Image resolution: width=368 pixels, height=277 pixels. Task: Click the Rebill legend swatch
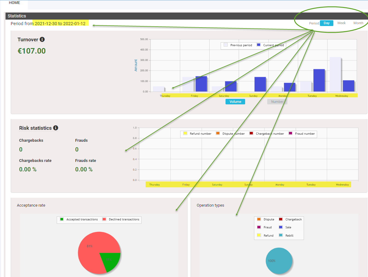(281, 235)
